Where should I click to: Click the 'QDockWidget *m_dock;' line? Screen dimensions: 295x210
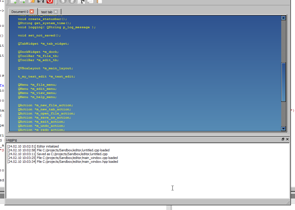click(x=38, y=52)
